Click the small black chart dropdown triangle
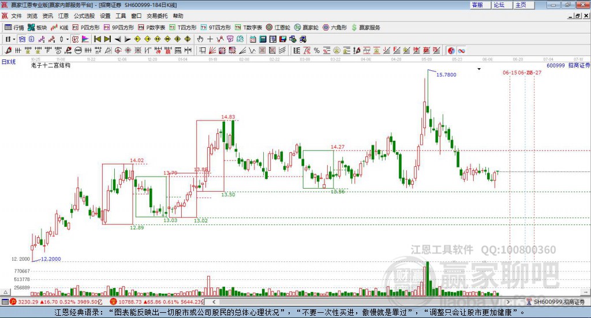591x318 pixels. 479,69
